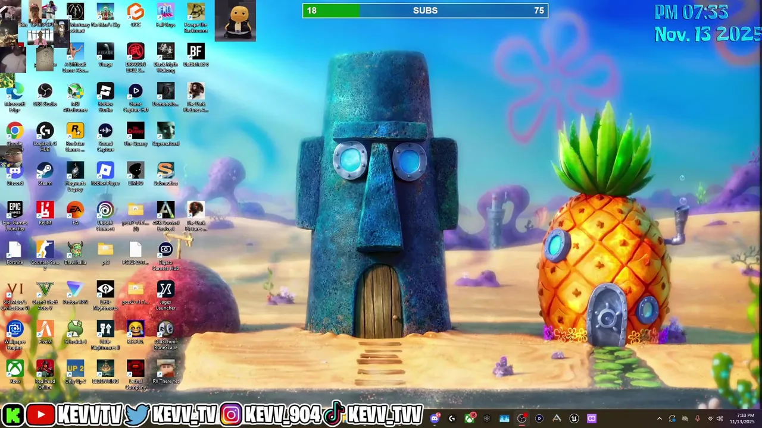
Task: Open the R.E.P.O. game shortcut
Action: pyautogui.click(x=136, y=333)
